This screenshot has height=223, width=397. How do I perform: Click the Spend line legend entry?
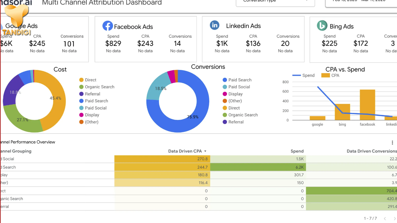click(303, 75)
